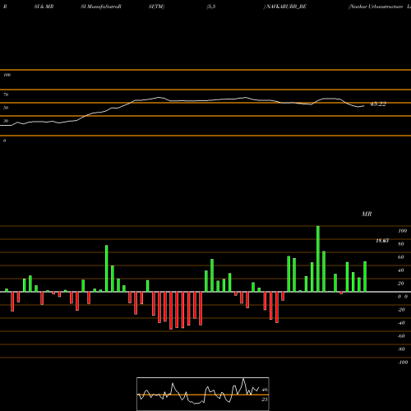Screen dimensions: 411x411
Task: Click the SI(TM) header label
Action: [156, 7]
